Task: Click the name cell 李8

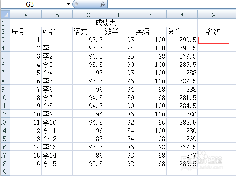Action: coord(57,106)
